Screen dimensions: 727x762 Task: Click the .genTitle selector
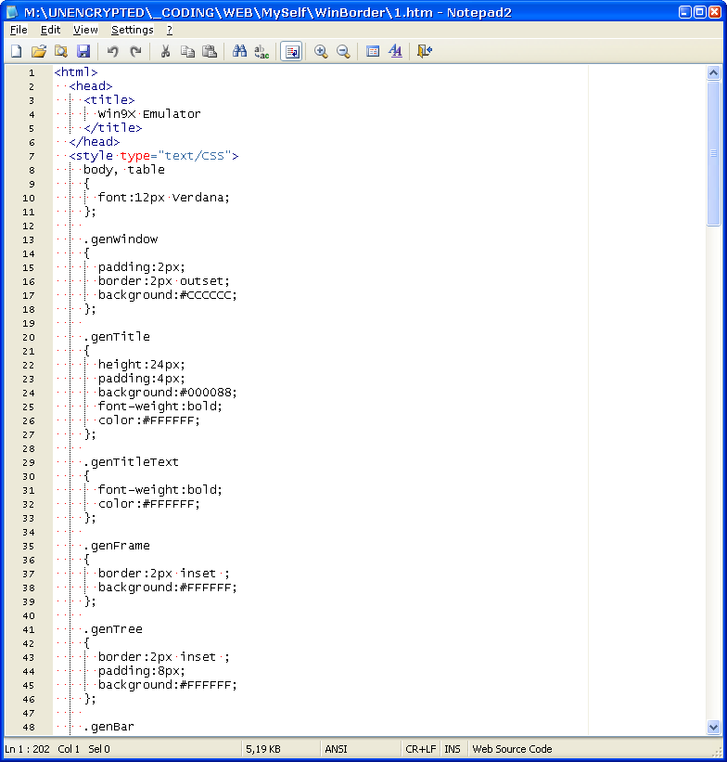click(117, 337)
